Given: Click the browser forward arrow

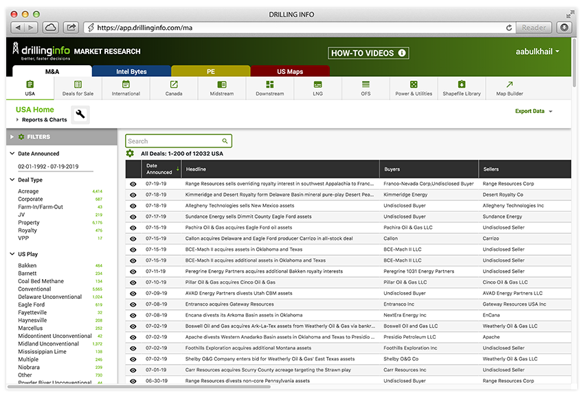Looking at the screenshot, I should click(x=32, y=27).
